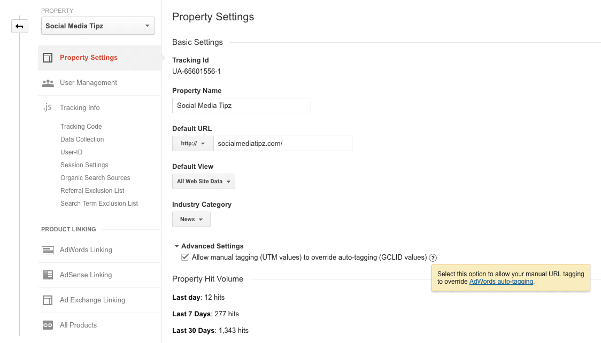Click the Last day 12 hits text
This screenshot has height=343, width=601.
[198, 298]
